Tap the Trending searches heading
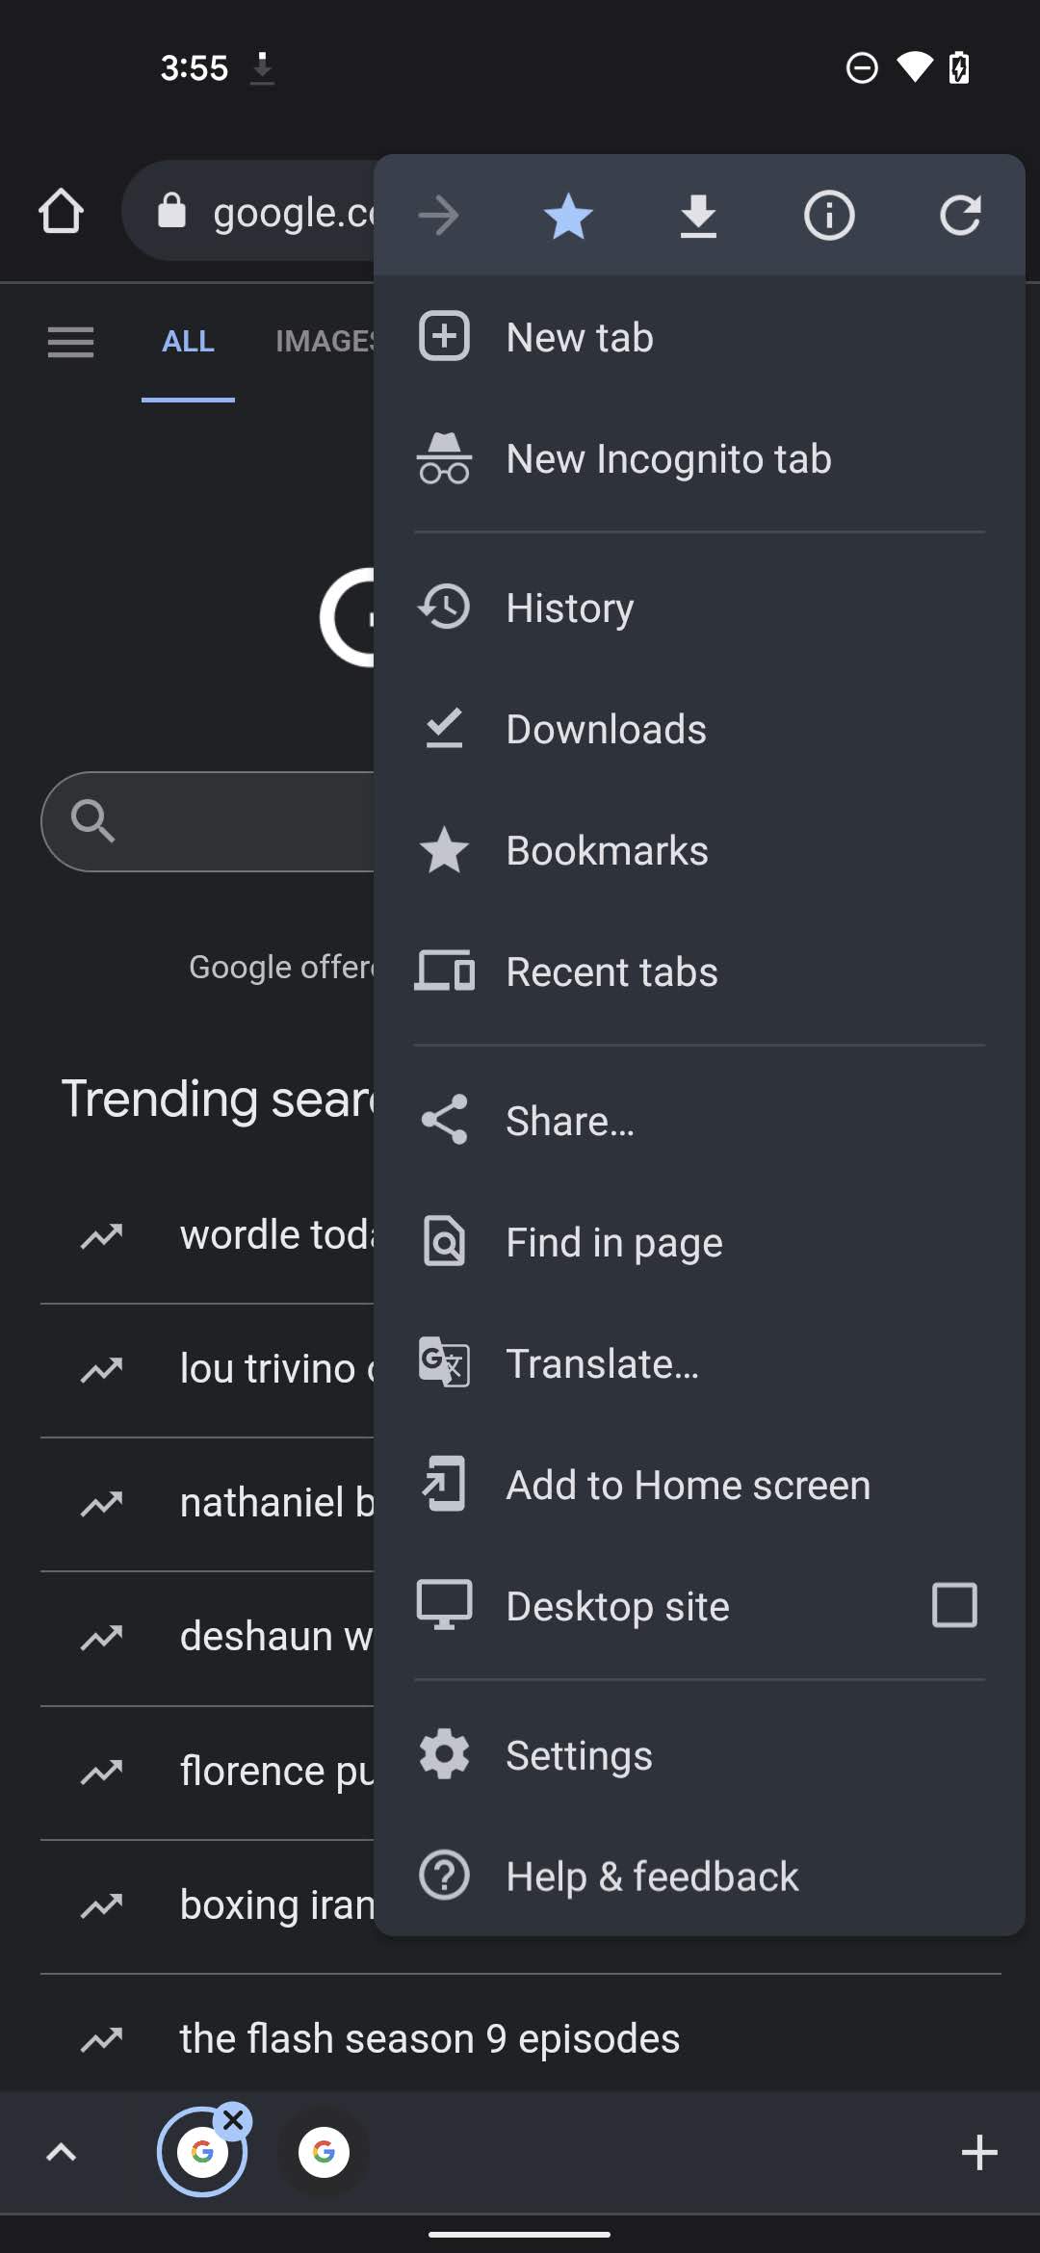 218,1099
